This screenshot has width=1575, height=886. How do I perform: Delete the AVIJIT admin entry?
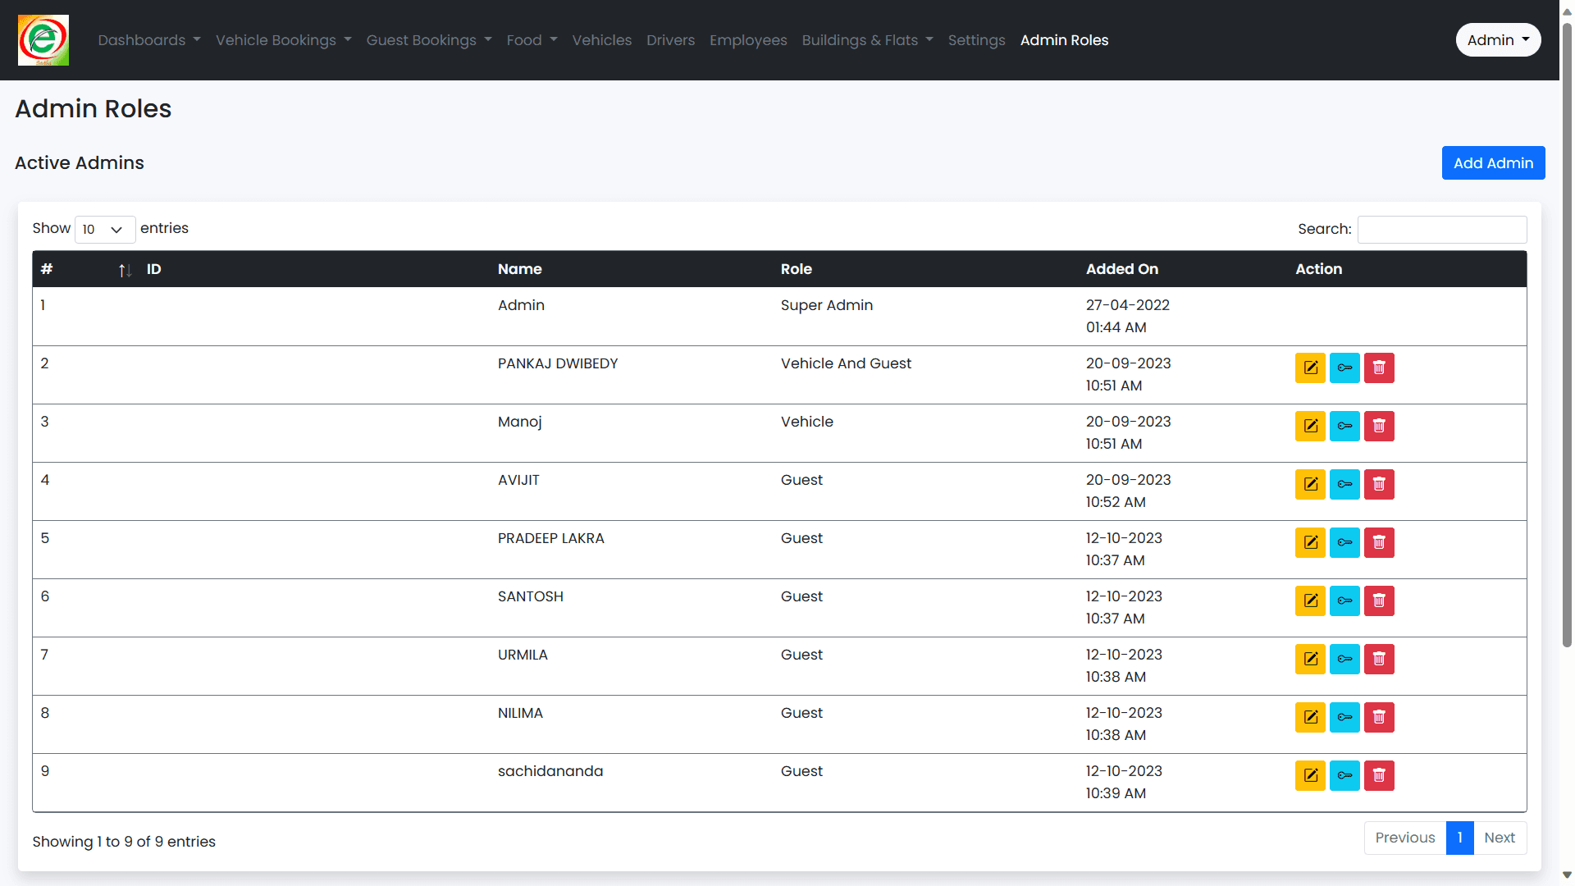point(1379,484)
